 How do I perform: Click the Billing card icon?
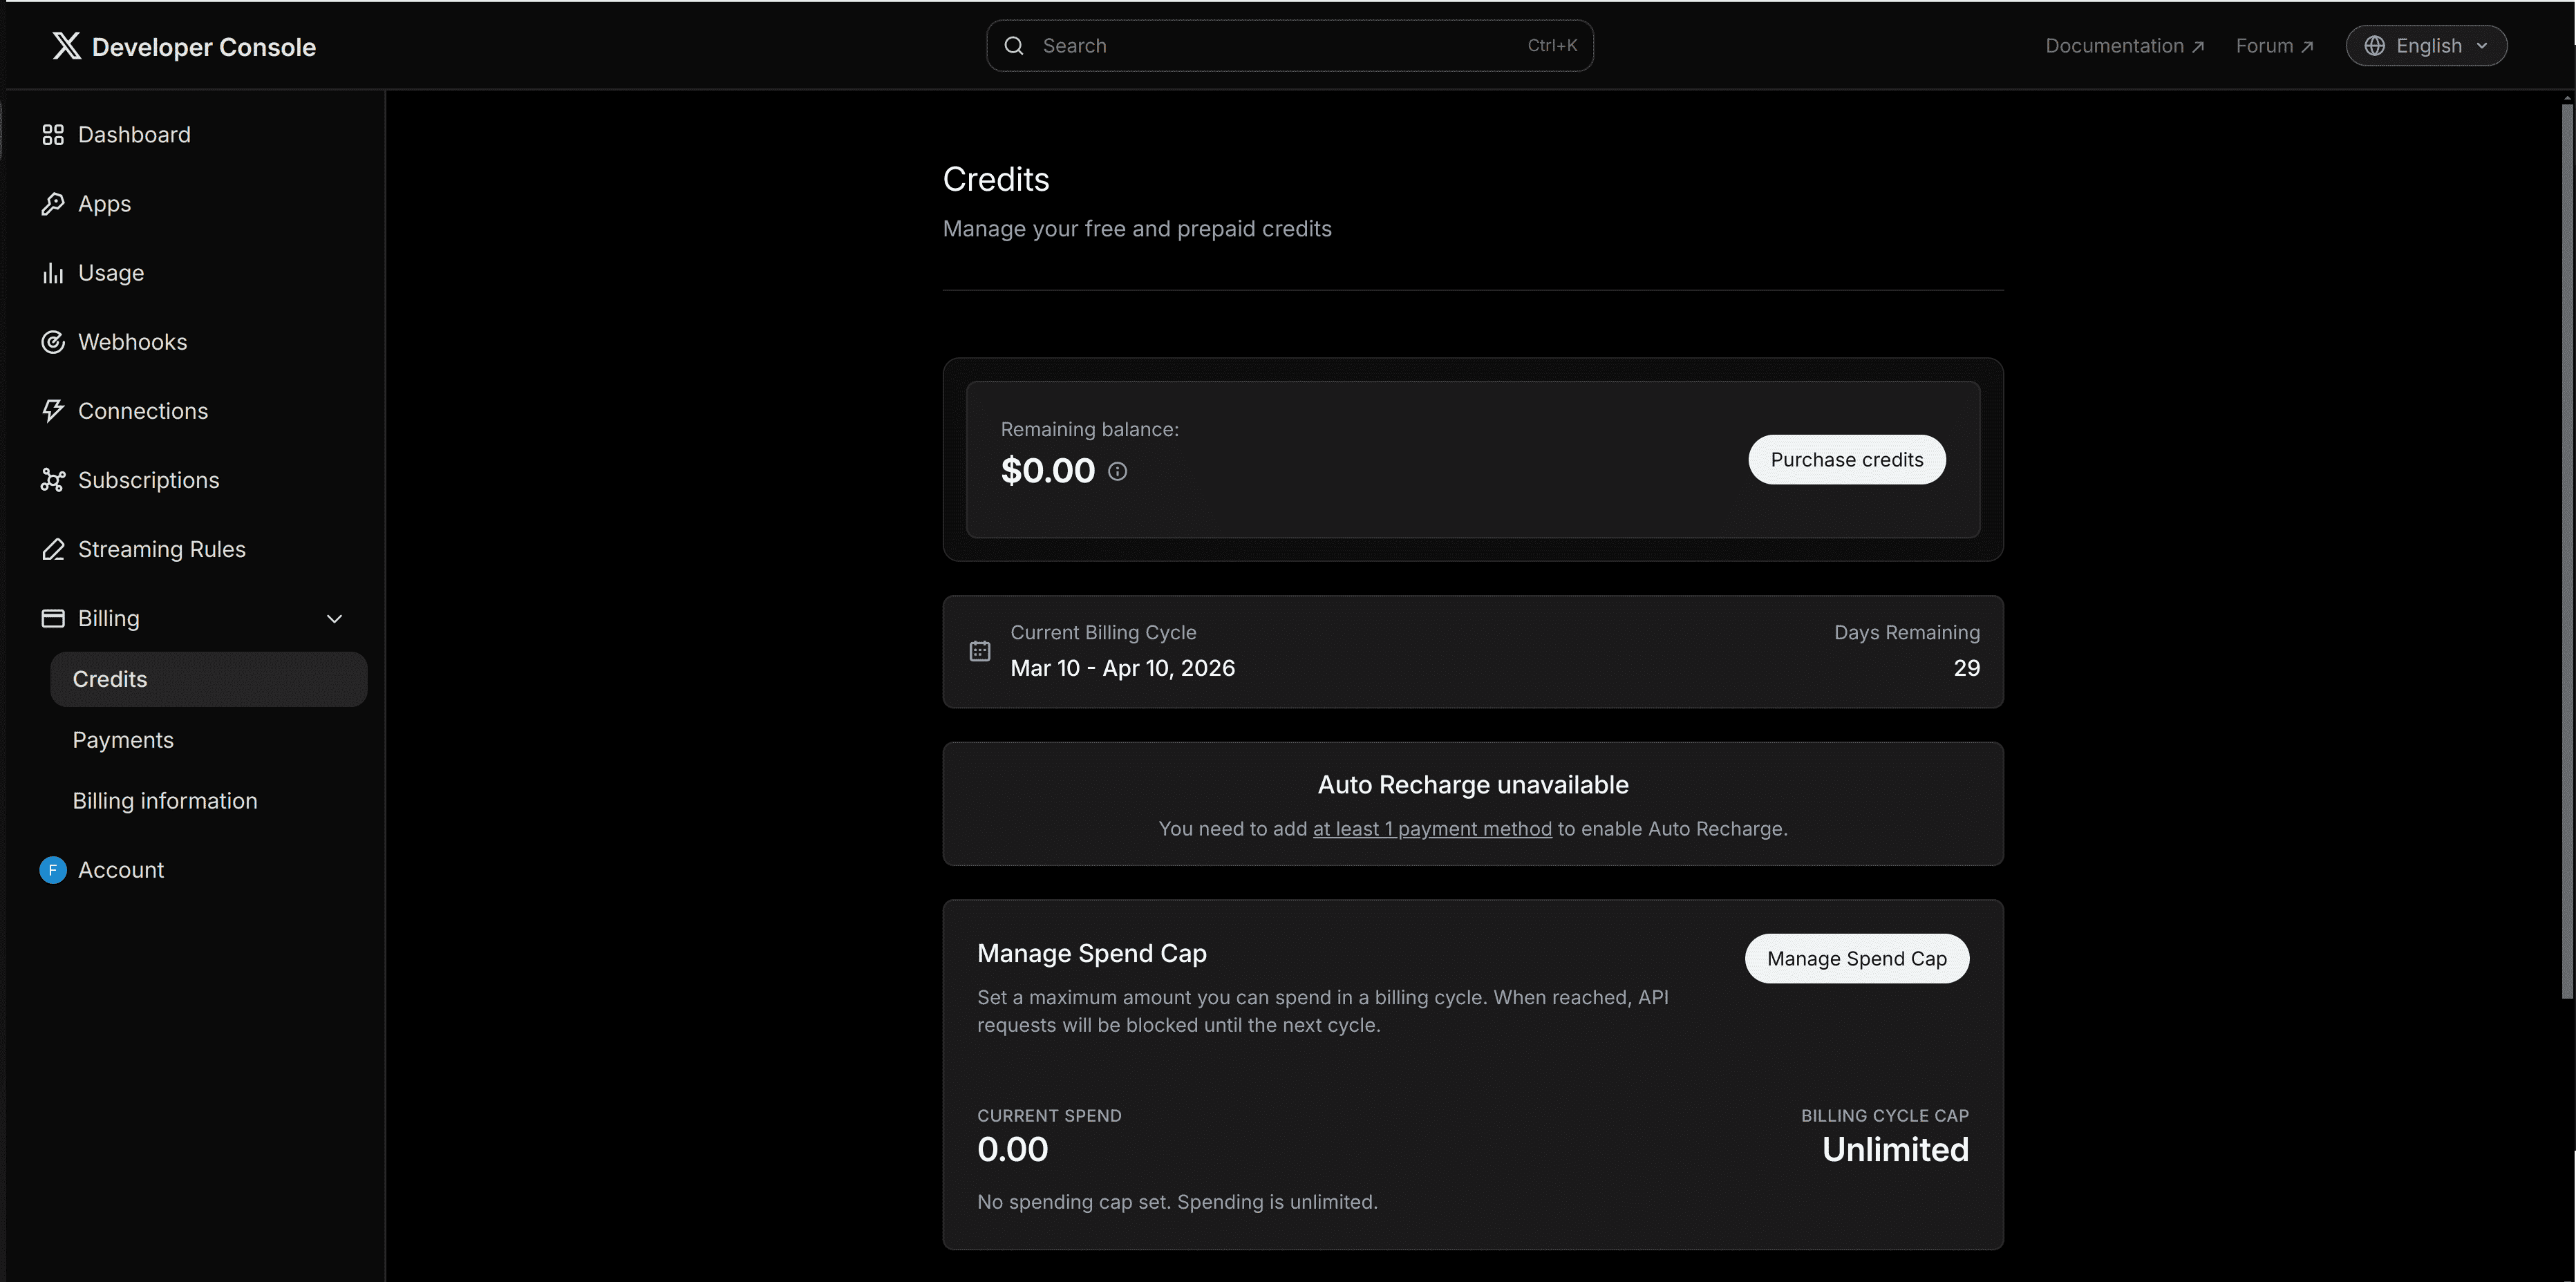click(53, 618)
